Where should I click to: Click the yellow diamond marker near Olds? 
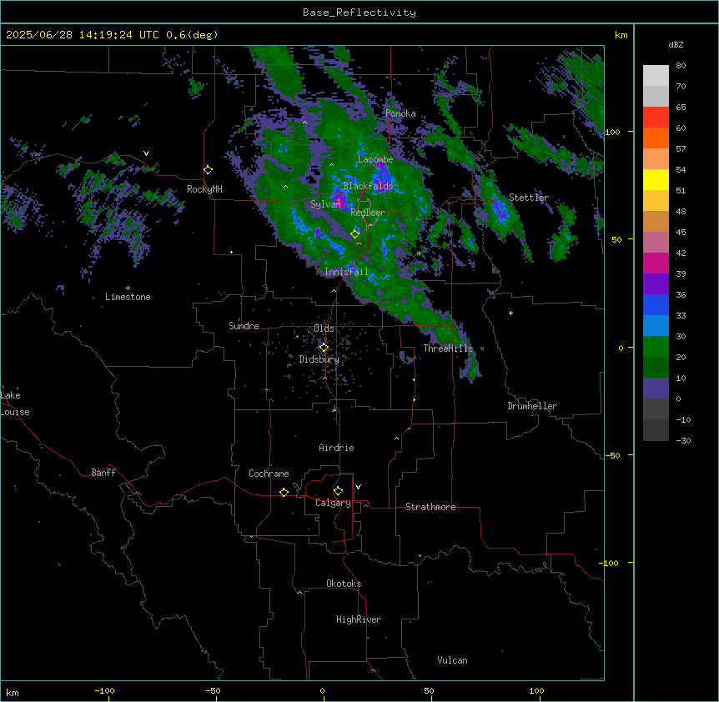(x=324, y=348)
